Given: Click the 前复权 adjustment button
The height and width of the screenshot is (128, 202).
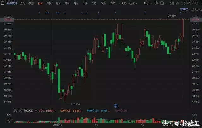Looking at the screenshot, I should pyautogui.click(x=184, y=9).
